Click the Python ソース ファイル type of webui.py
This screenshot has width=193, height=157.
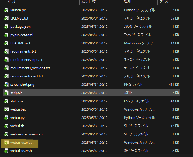139,118
